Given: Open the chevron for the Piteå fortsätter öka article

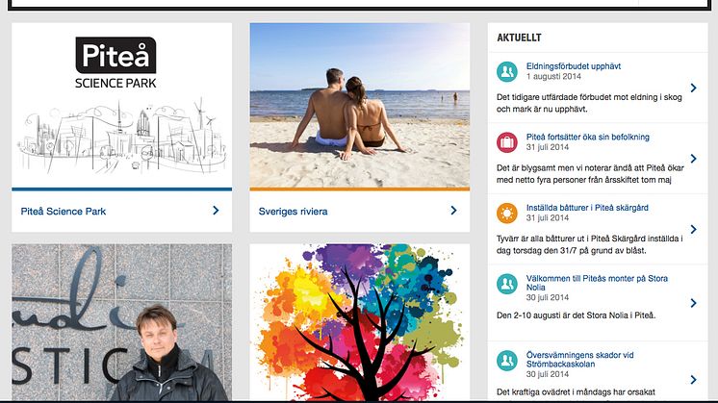Looking at the screenshot, I should pyautogui.click(x=694, y=159).
